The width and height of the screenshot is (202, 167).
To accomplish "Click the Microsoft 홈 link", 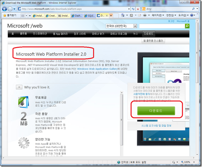I will click(183, 21).
